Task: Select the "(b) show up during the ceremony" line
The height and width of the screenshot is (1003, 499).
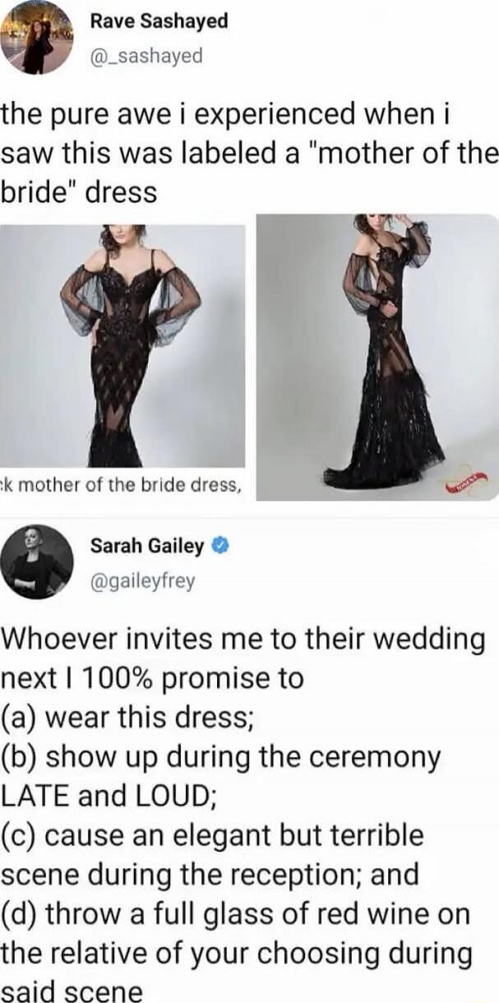Action: pyautogui.click(x=222, y=757)
